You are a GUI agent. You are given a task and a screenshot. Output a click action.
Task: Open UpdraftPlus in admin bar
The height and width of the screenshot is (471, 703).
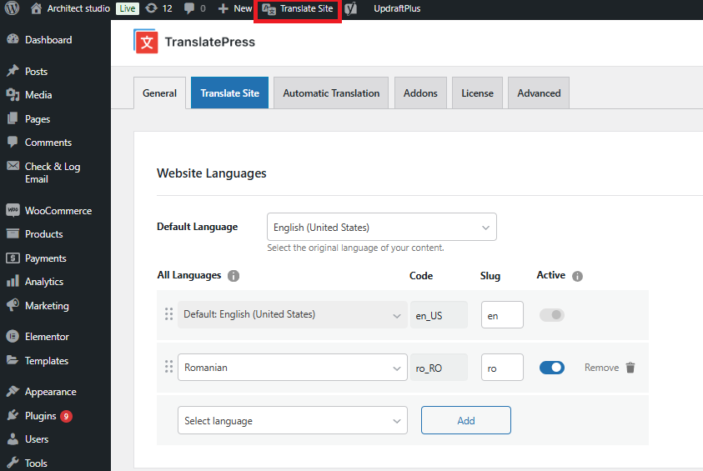coord(397,8)
